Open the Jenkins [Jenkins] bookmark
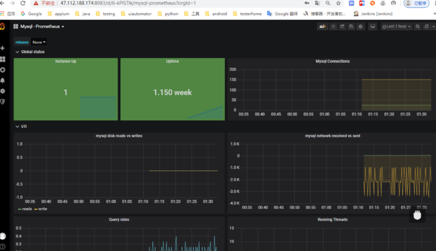This screenshot has width=436, height=251. pyautogui.click(x=373, y=14)
